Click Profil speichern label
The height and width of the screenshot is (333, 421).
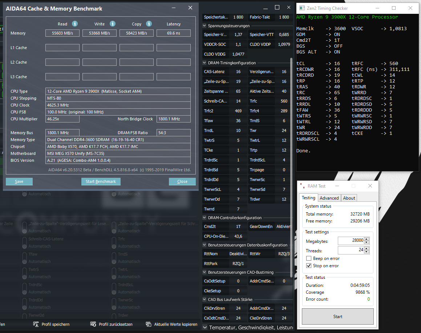click(55, 324)
